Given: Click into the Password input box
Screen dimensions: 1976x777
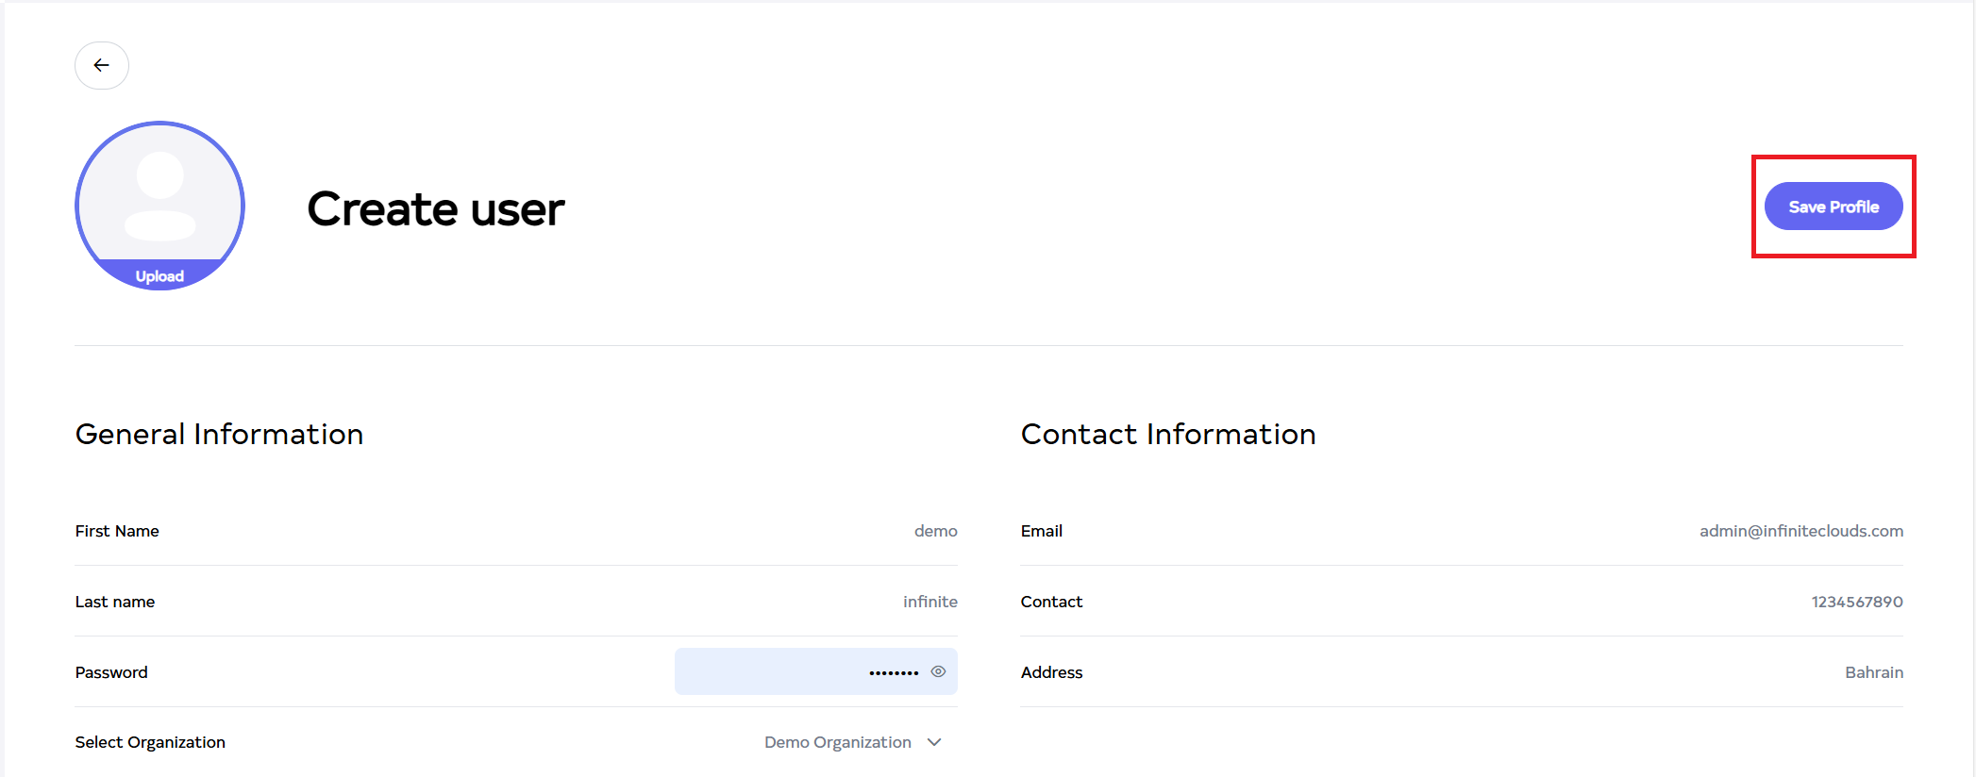Looking at the screenshot, I should (x=793, y=671).
